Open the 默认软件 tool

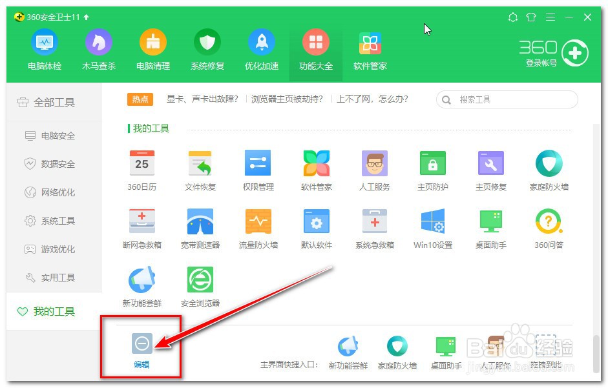[317, 229]
